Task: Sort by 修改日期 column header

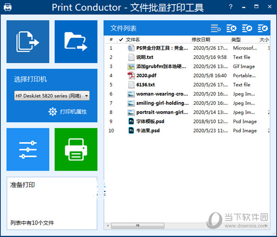Action: [x=211, y=40]
